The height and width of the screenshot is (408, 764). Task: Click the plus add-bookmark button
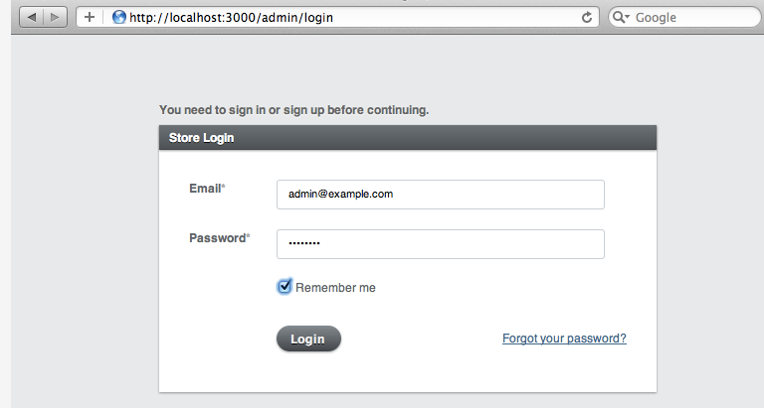[89, 17]
